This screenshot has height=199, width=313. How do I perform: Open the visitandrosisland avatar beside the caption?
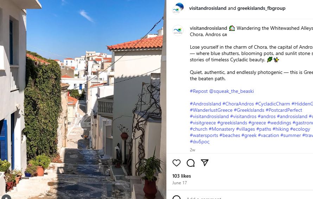[x=178, y=30]
